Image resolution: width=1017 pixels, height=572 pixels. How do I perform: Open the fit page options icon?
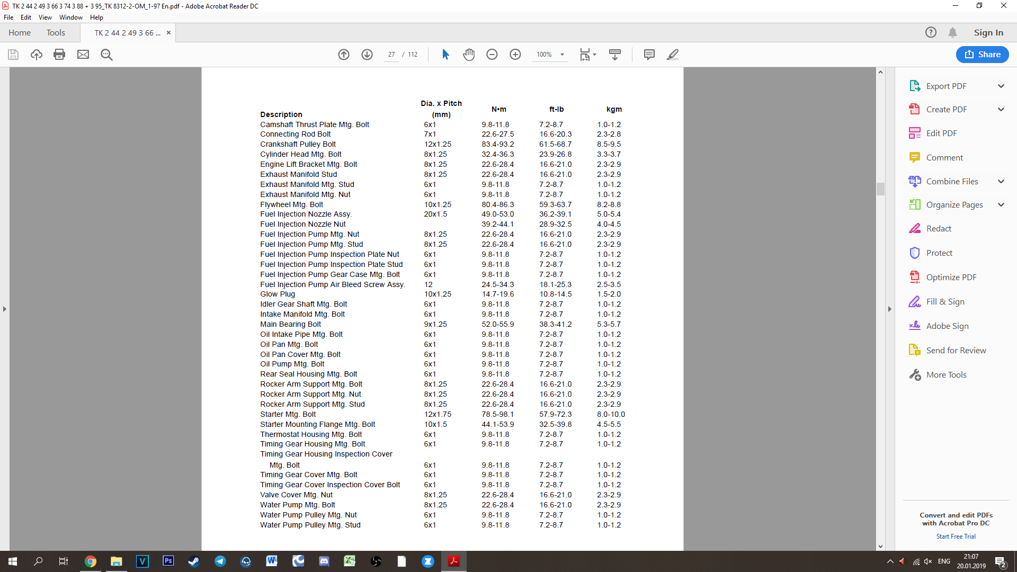pos(587,55)
